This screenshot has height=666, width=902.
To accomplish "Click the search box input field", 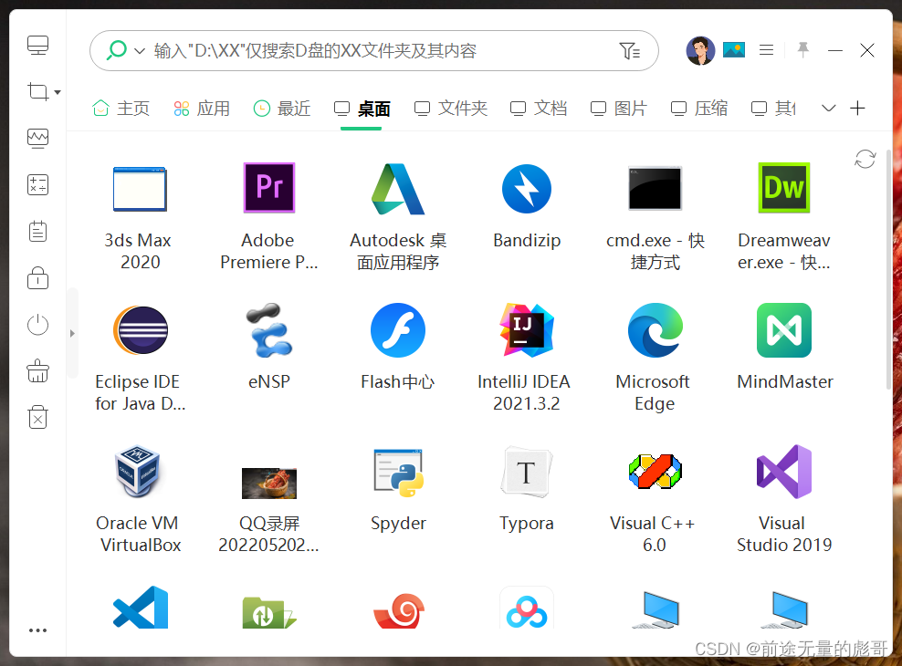I will point(374,50).
